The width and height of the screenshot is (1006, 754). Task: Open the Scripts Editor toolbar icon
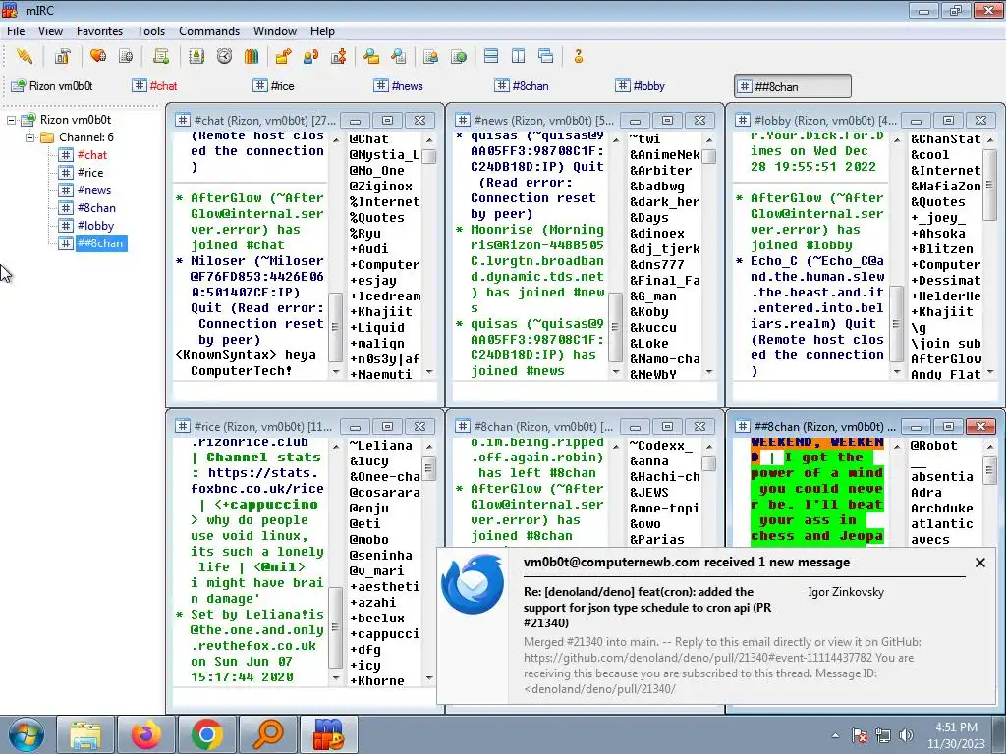(x=161, y=56)
